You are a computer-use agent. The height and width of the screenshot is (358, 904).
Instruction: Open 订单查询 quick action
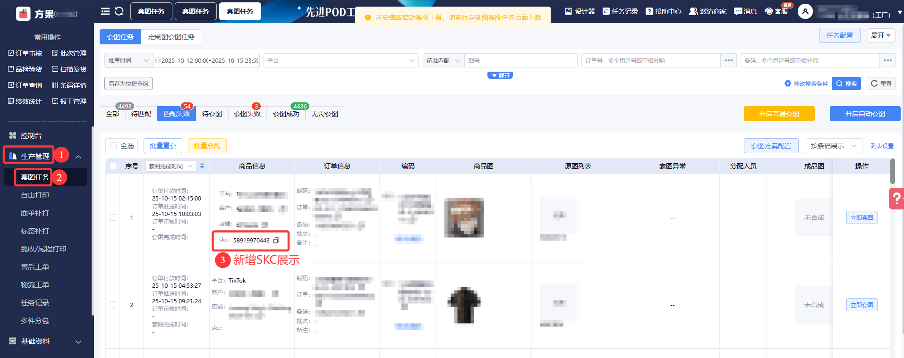25,85
